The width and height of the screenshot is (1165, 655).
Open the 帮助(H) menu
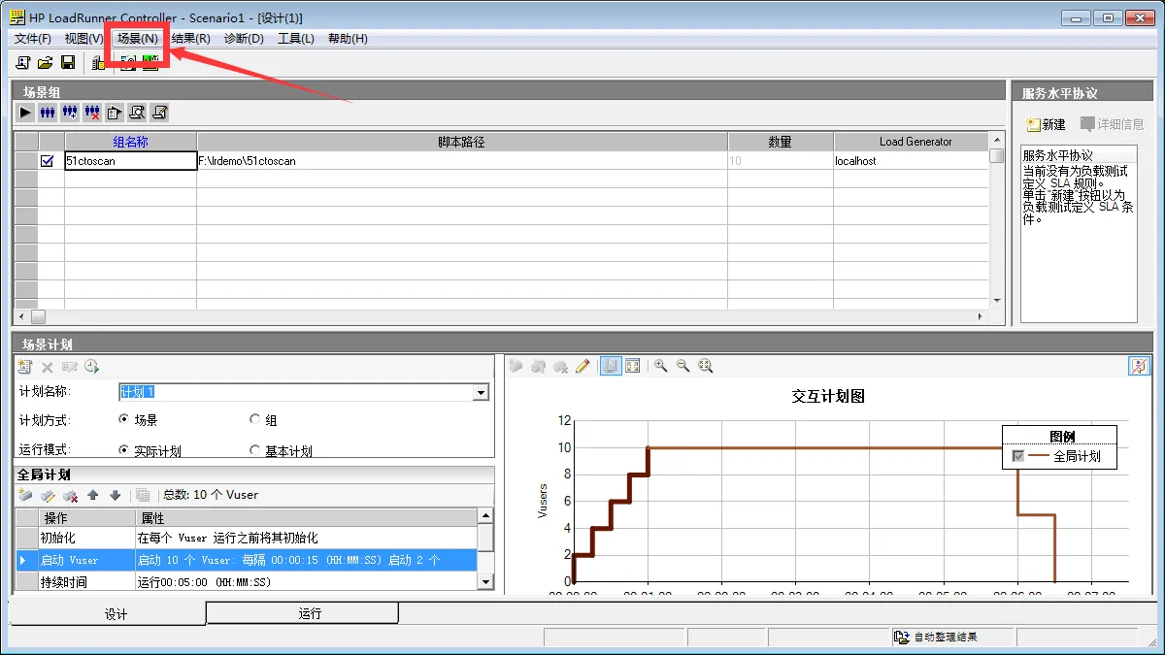[x=348, y=39]
